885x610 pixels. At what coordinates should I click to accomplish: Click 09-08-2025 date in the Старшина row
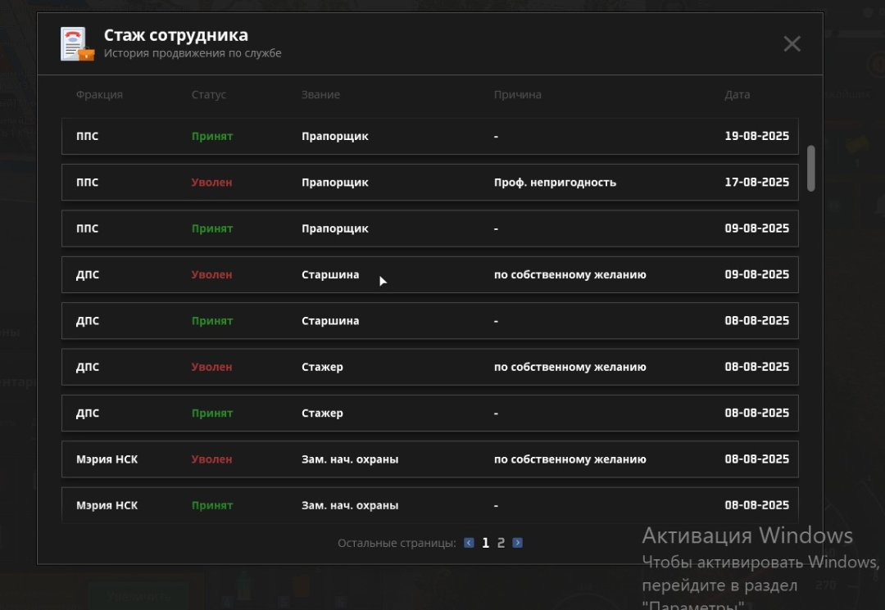[x=757, y=274]
